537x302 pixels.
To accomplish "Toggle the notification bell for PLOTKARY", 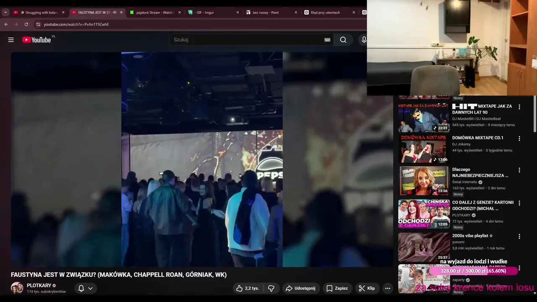I will pos(81,288).
